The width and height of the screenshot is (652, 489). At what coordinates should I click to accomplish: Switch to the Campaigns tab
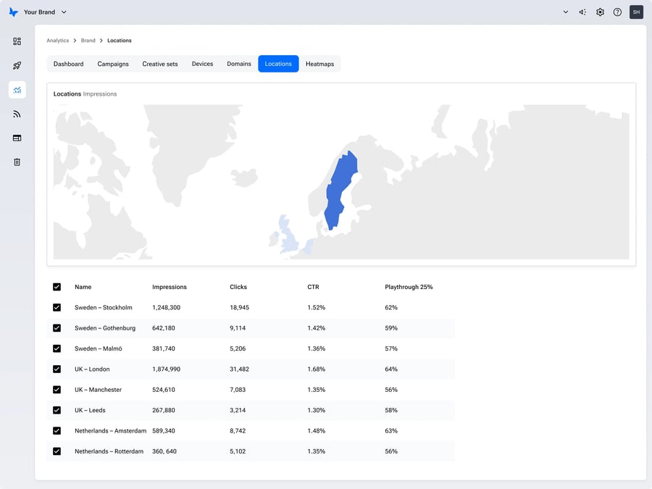(113, 64)
